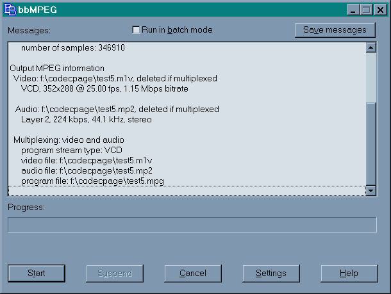Click the empty Progress bar
This screenshot has height=294, width=391.
[x=192, y=225]
